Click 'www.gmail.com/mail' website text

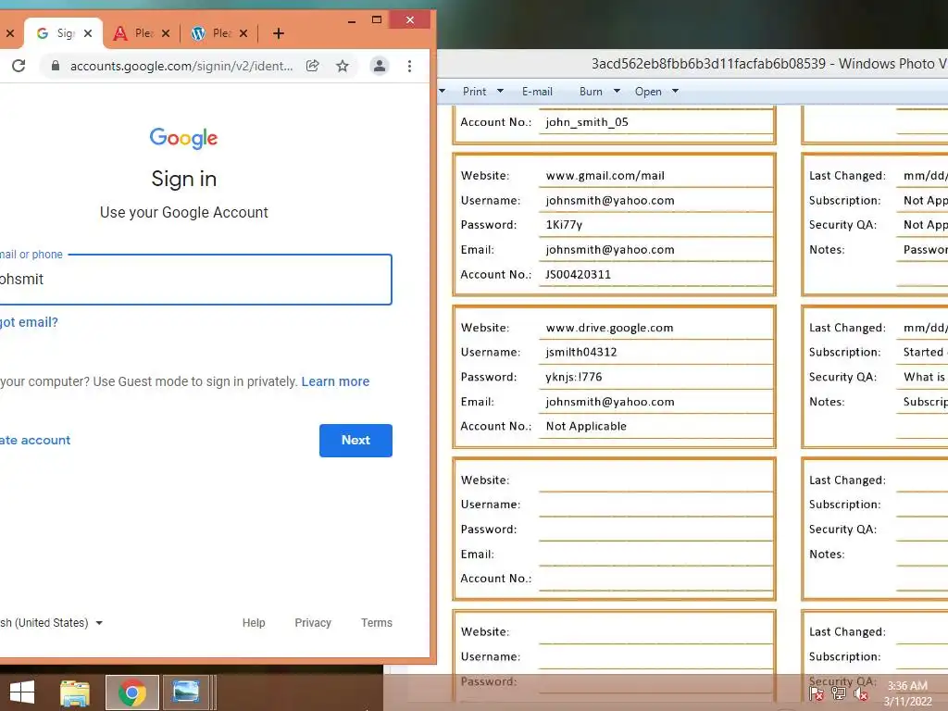[605, 176]
